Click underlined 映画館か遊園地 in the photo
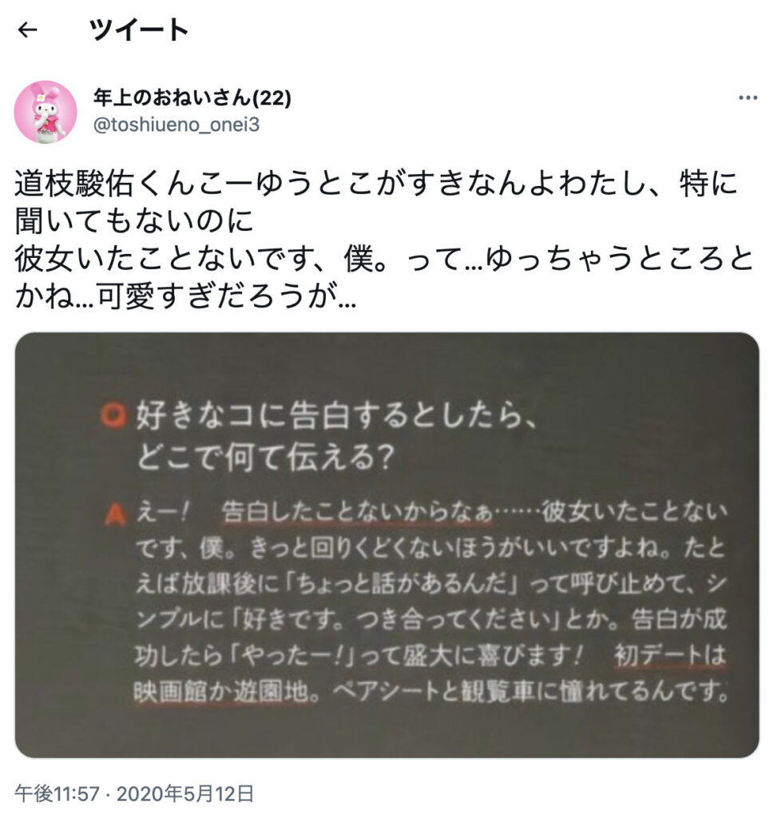Viewport: 777px width, 818px height. click(x=220, y=692)
